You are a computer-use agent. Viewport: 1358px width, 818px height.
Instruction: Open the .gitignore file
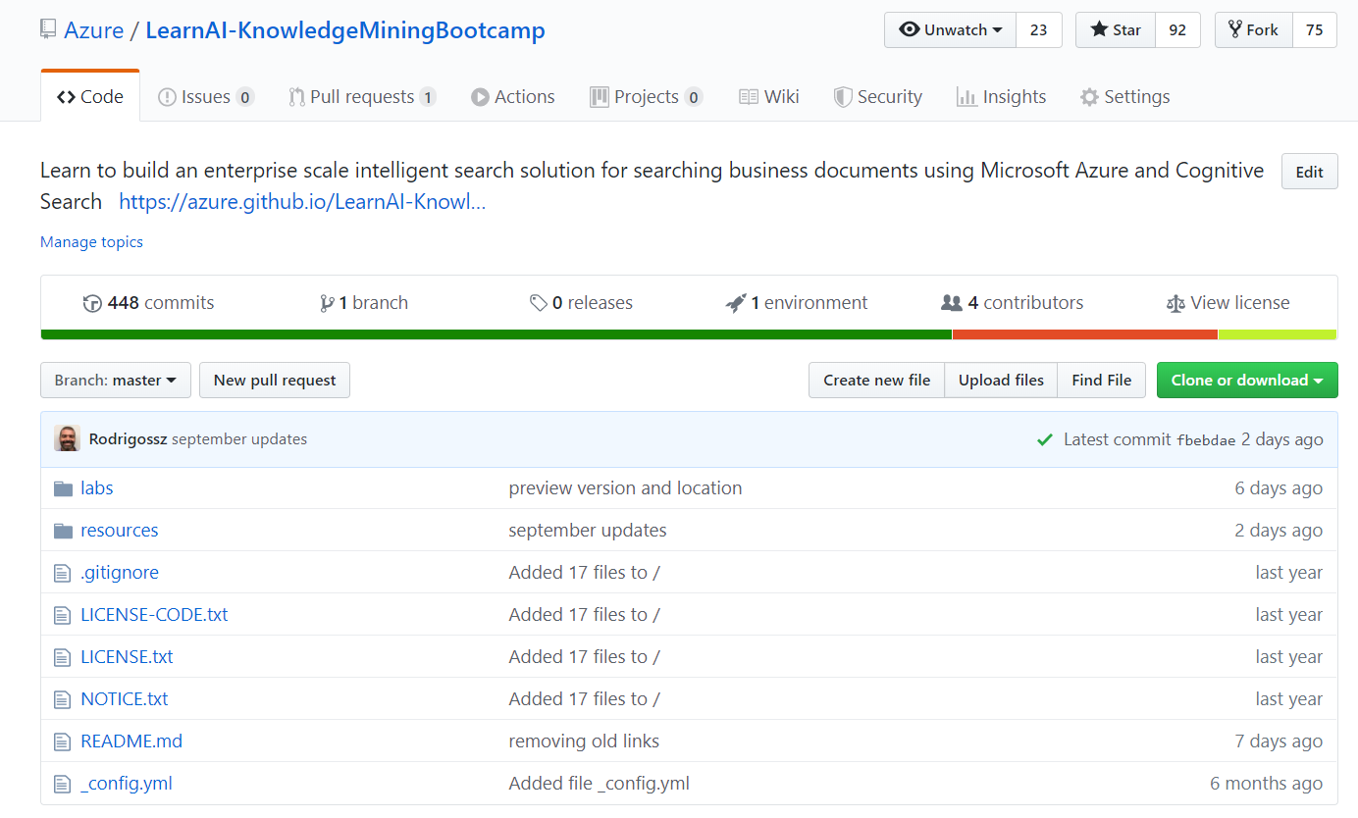click(120, 573)
